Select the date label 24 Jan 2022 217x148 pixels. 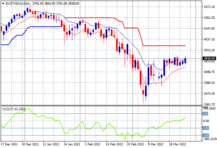72,144
